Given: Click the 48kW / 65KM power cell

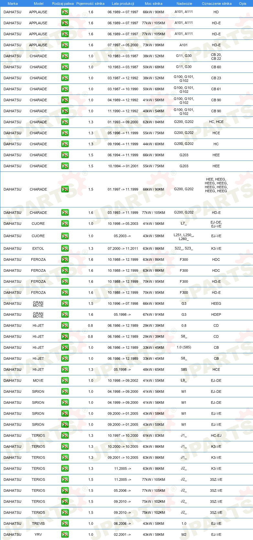Looking at the screenshot, I should point(153,369).
